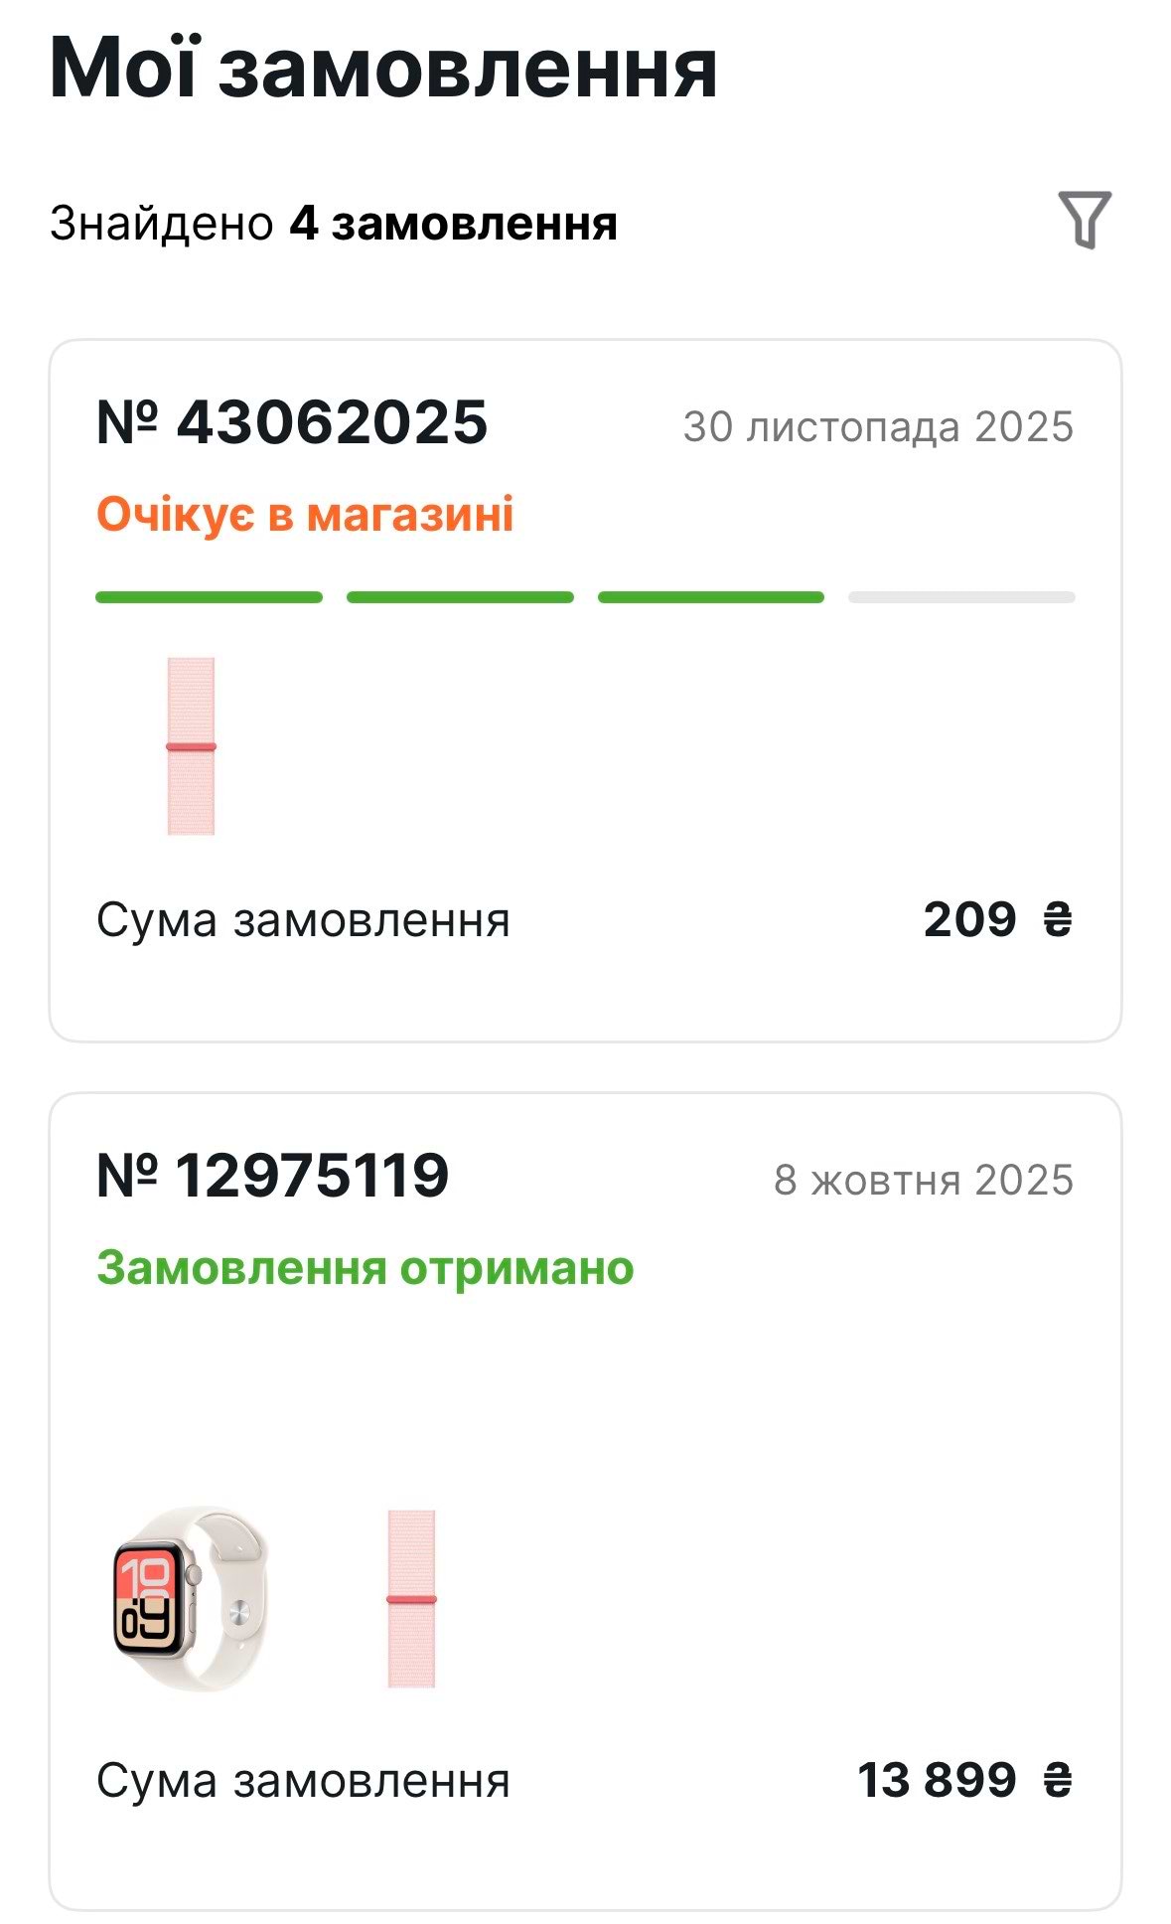Viewport: 1171px width, 1924px height.
Task: Click the "Знайдено 4 замовлення" count text
Action: pos(334,224)
